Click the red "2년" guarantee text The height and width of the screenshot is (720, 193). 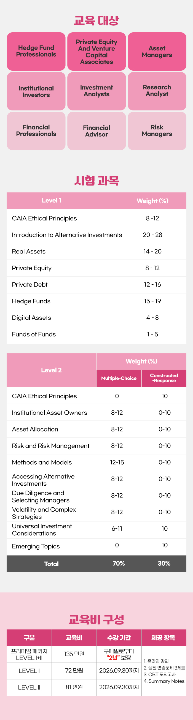point(113,658)
